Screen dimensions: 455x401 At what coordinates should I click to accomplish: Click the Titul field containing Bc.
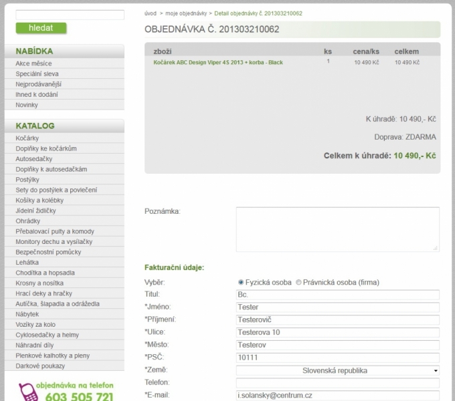pos(338,295)
